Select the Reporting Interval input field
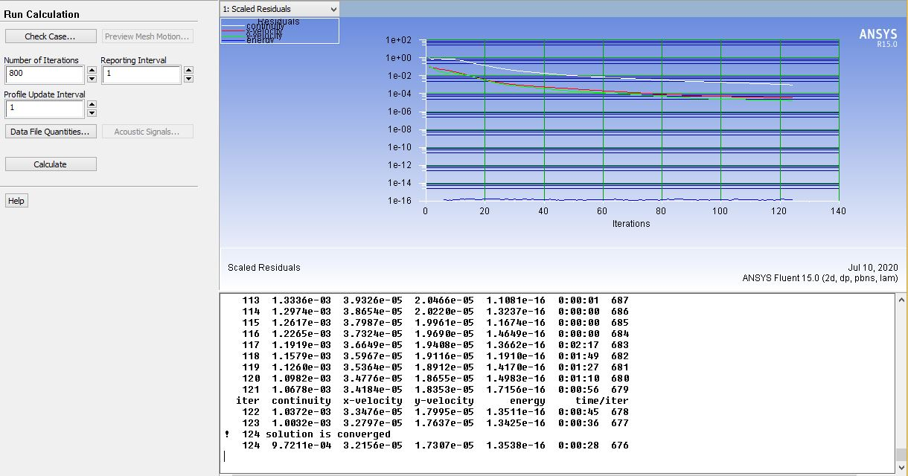 pos(143,74)
